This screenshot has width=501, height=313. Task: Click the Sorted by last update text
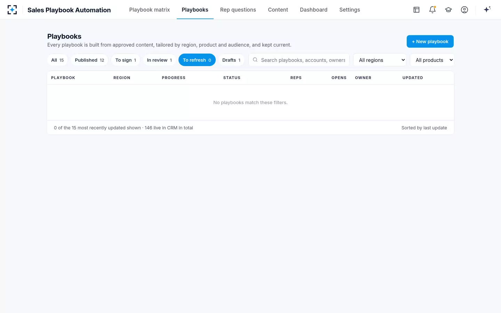(424, 128)
